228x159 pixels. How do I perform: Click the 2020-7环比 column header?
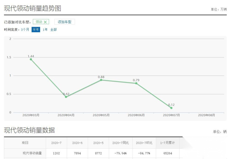click(x=144, y=143)
